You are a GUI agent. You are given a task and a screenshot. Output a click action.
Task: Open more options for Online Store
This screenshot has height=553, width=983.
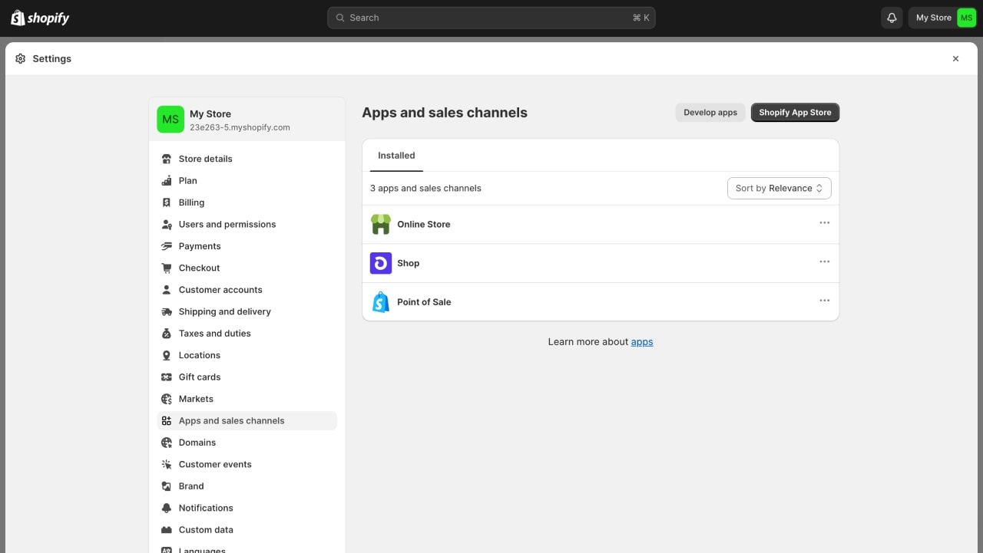tap(824, 223)
